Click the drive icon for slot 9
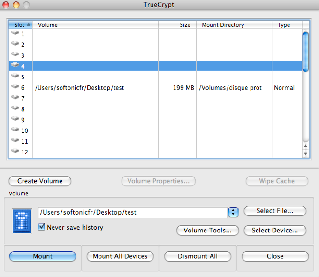This screenshot has width=319, height=277. click(x=15, y=119)
